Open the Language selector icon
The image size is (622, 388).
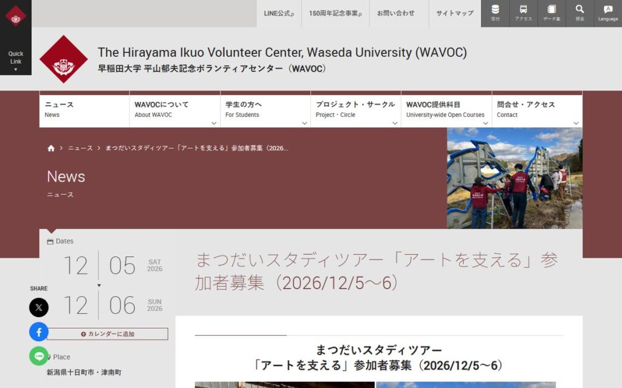(x=607, y=13)
